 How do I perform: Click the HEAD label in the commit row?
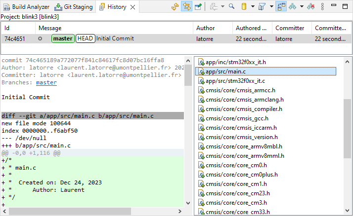pyautogui.click(x=86, y=38)
